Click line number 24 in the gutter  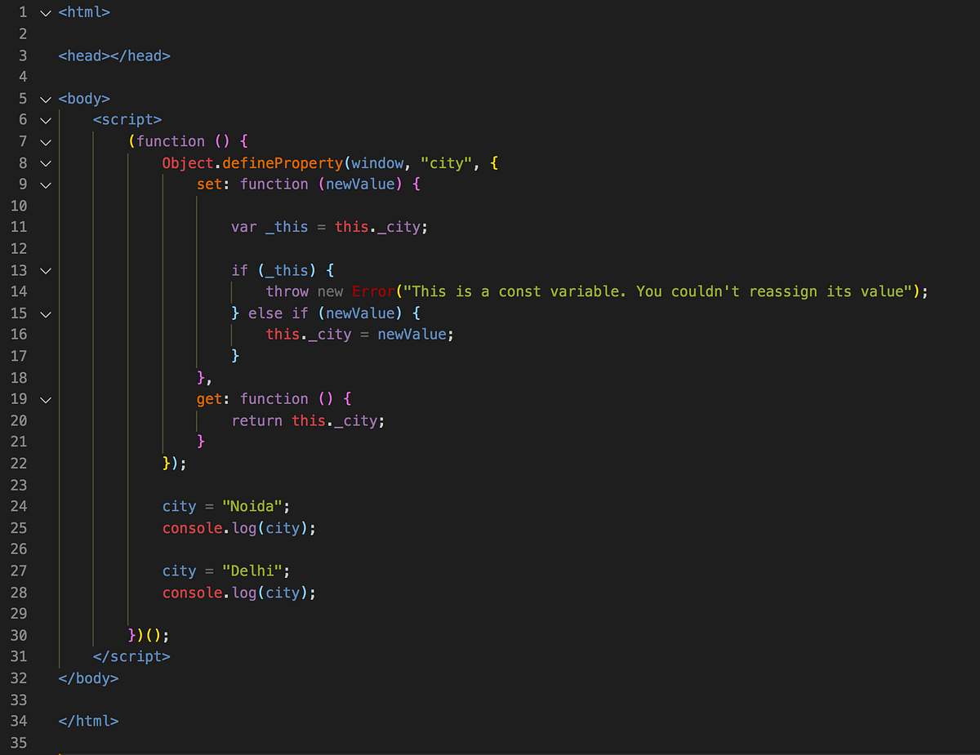[x=19, y=506]
